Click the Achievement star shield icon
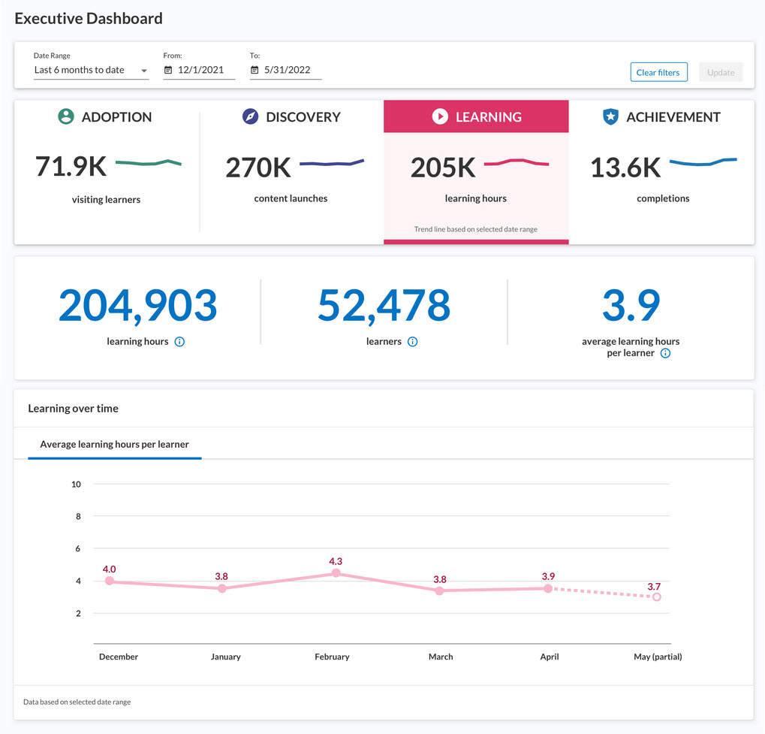This screenshot has height=734, width=765. pyautogui.click(x=610, y=116)
